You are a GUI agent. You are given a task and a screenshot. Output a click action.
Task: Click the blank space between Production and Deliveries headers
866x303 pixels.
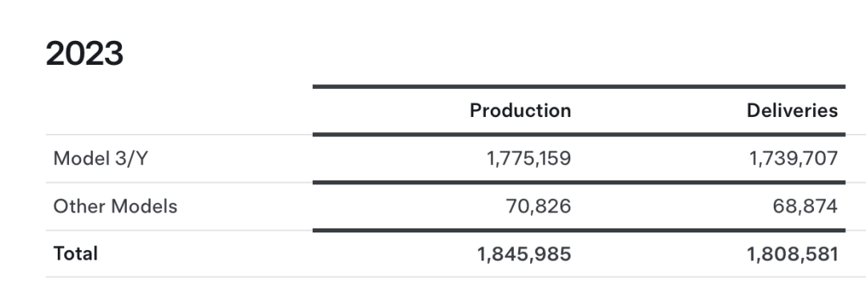(x=659, y=111)
